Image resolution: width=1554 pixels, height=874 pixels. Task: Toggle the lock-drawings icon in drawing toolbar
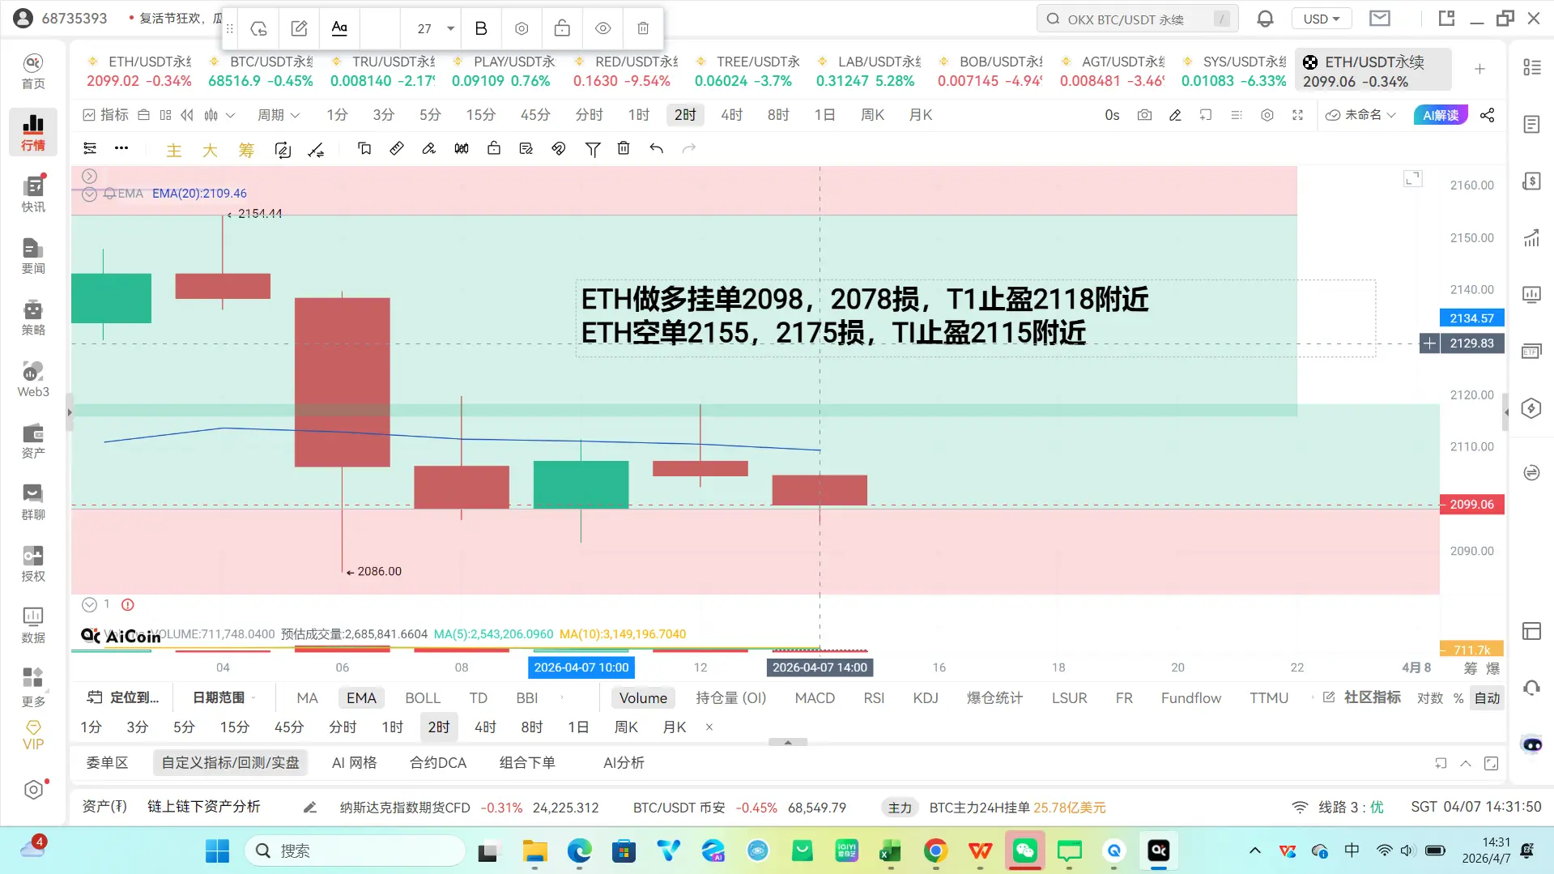[x=494, y=148]
